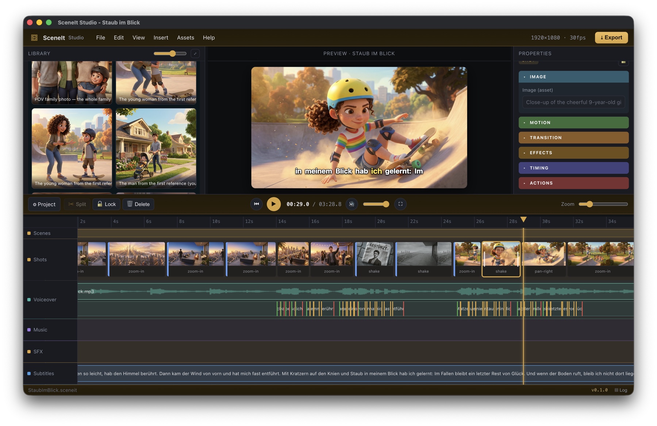Click the current timecode 00:29.0
The height and width of the screenshot is (426, 657).
click(297, 204)
